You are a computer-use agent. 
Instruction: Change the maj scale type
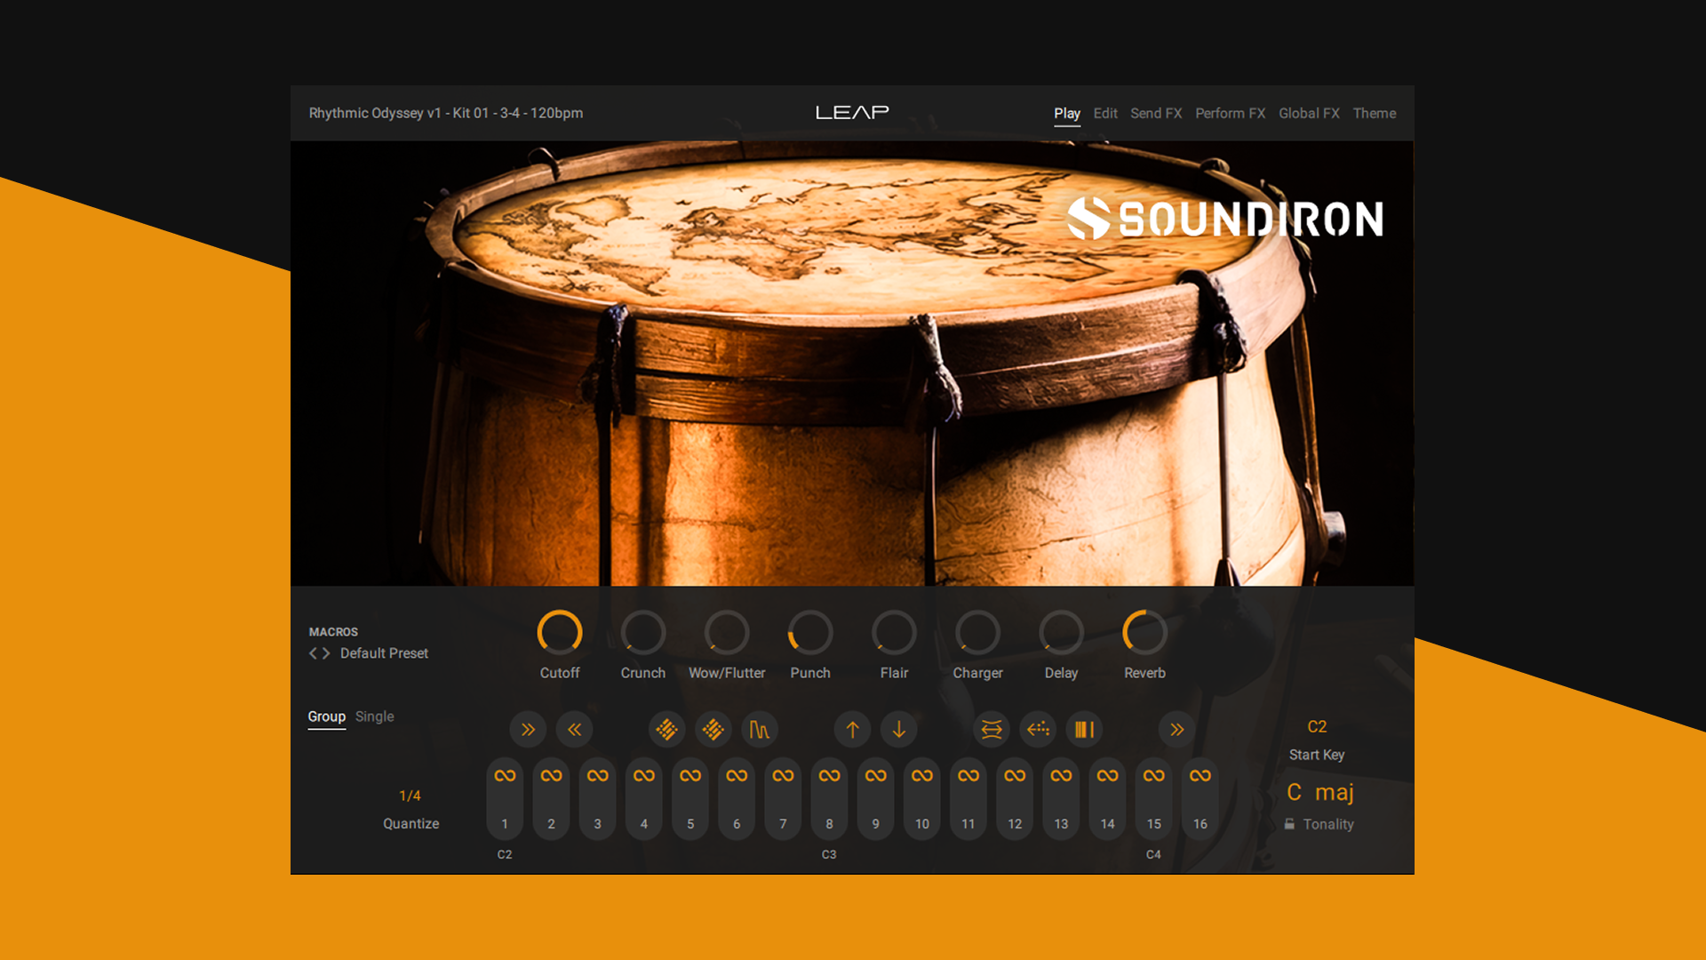[x=1335, y=793]
